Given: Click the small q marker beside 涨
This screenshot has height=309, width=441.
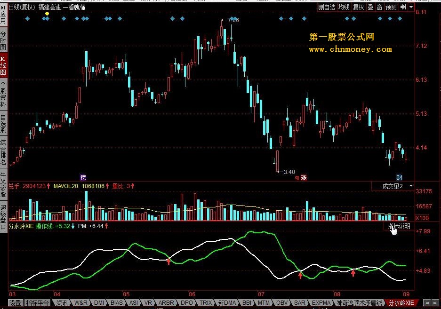Looking at the screenshot, I should [297, 177].
